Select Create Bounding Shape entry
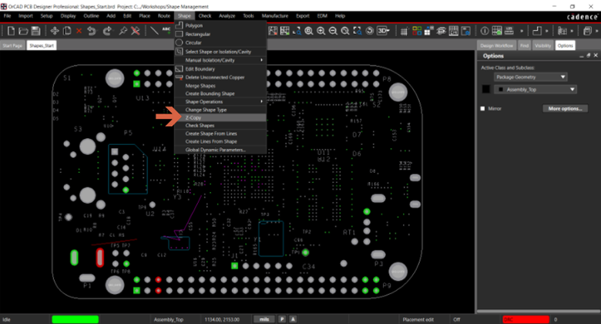601x324 pixels. click(x=220, y=93)
